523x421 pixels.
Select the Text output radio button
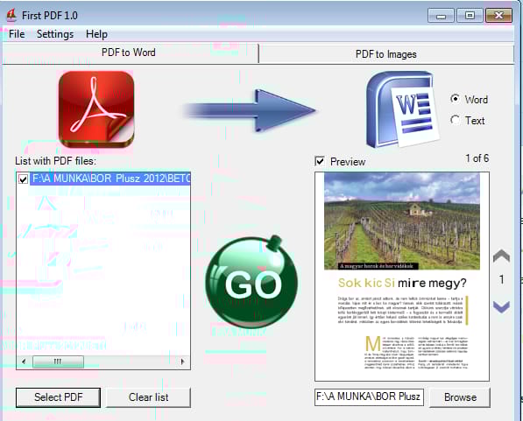455,120
